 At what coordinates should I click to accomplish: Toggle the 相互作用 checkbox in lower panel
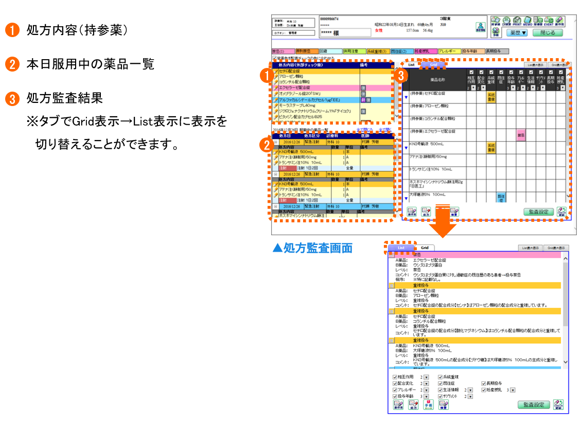[x=395, y=377]
